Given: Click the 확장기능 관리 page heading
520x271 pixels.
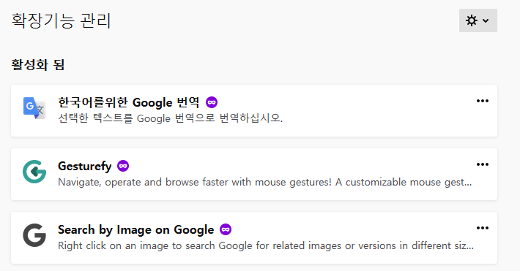Looking at the screenshot, I should 61,20.
